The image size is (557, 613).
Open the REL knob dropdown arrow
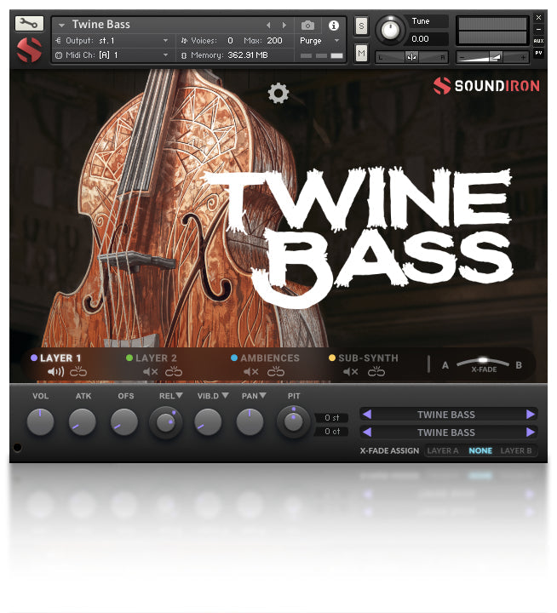coord(180,396)
